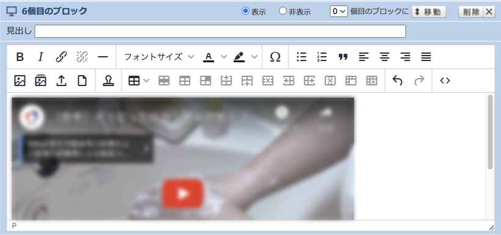Apply bold formatting with B icon
Screen dimensions: 501x235
point(20,57)
